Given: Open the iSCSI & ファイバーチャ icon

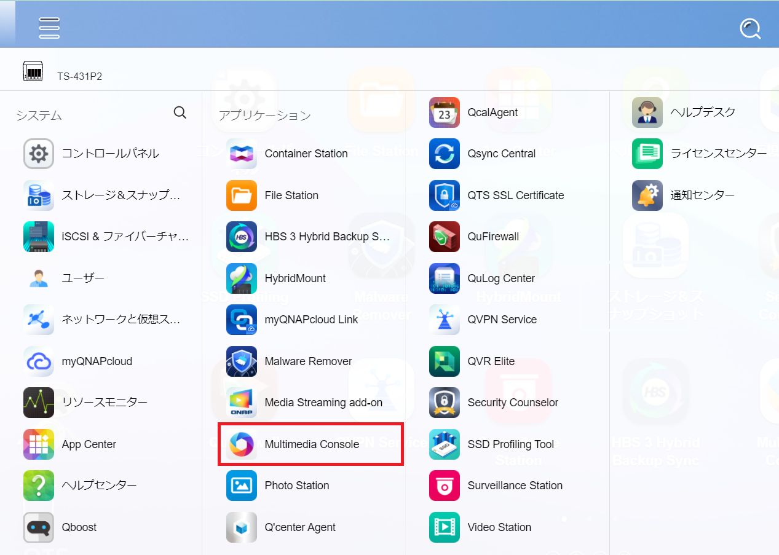Looking at the screenshot, I should tap(39, 237).
